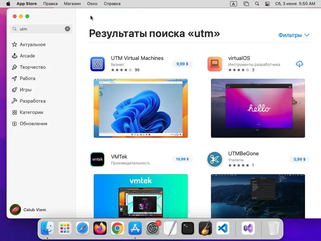This screenshot has height=241, width=321.
Task: Launch Visual Studio from the Dock
Action: (248, 228)
